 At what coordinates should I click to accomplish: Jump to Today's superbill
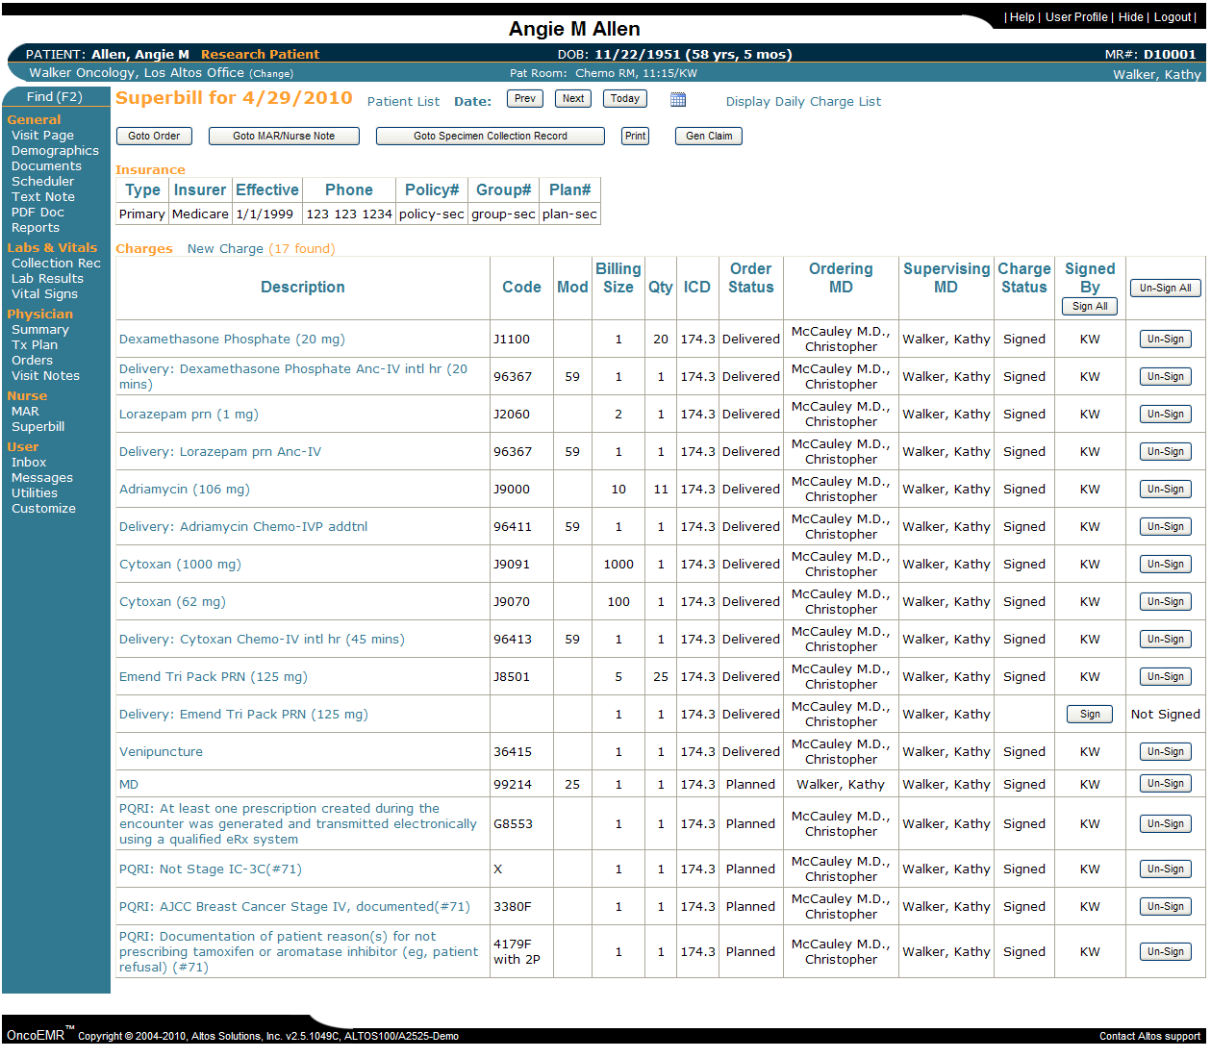(624, 98)
